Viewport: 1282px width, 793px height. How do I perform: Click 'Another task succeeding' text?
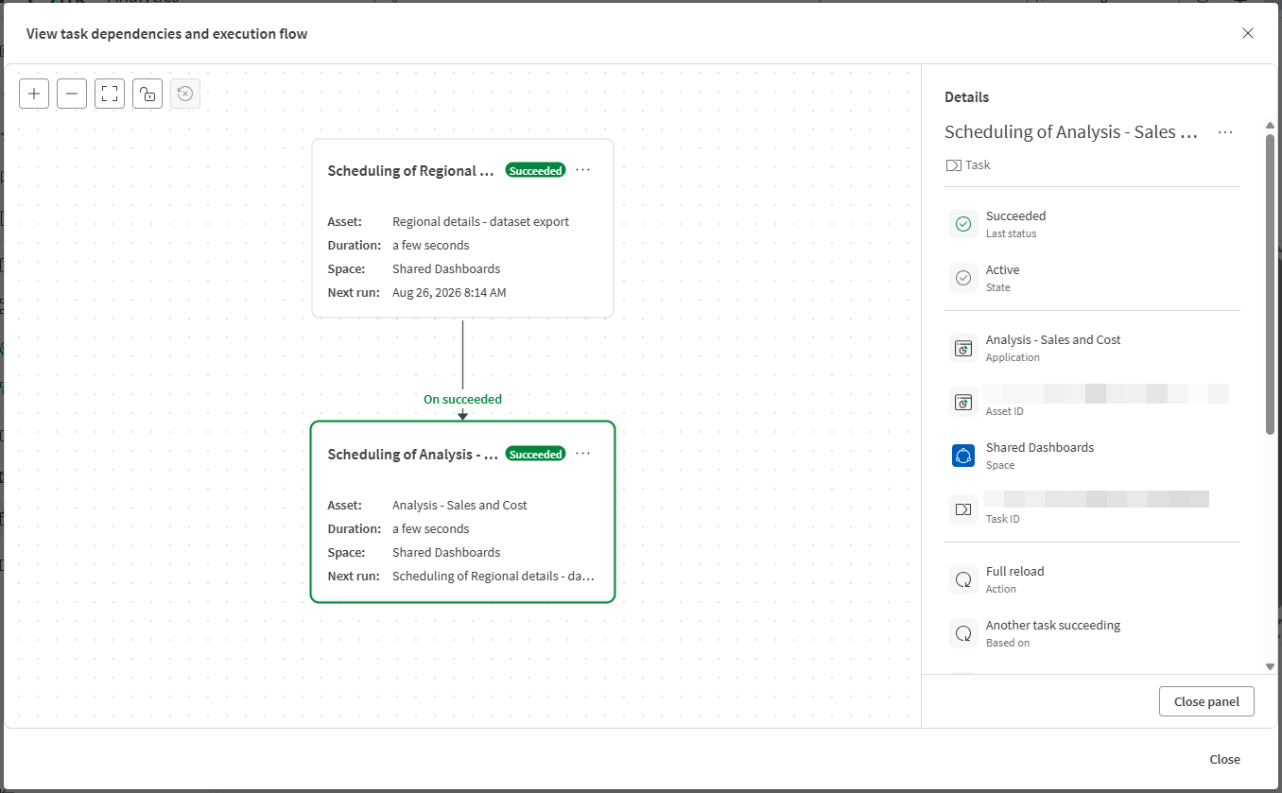point(1053,625)
